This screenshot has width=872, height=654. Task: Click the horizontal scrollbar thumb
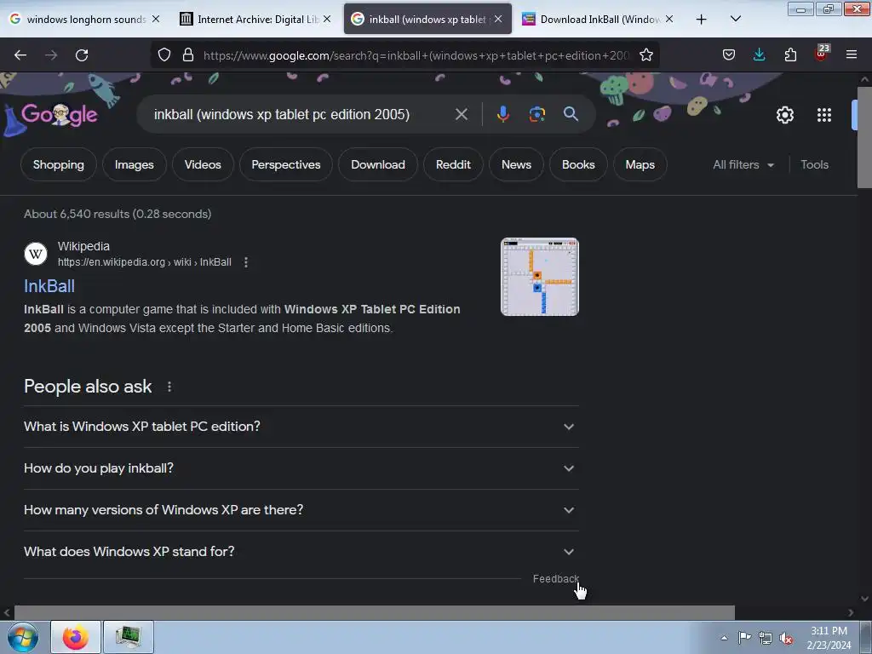[x=375, y=613]
